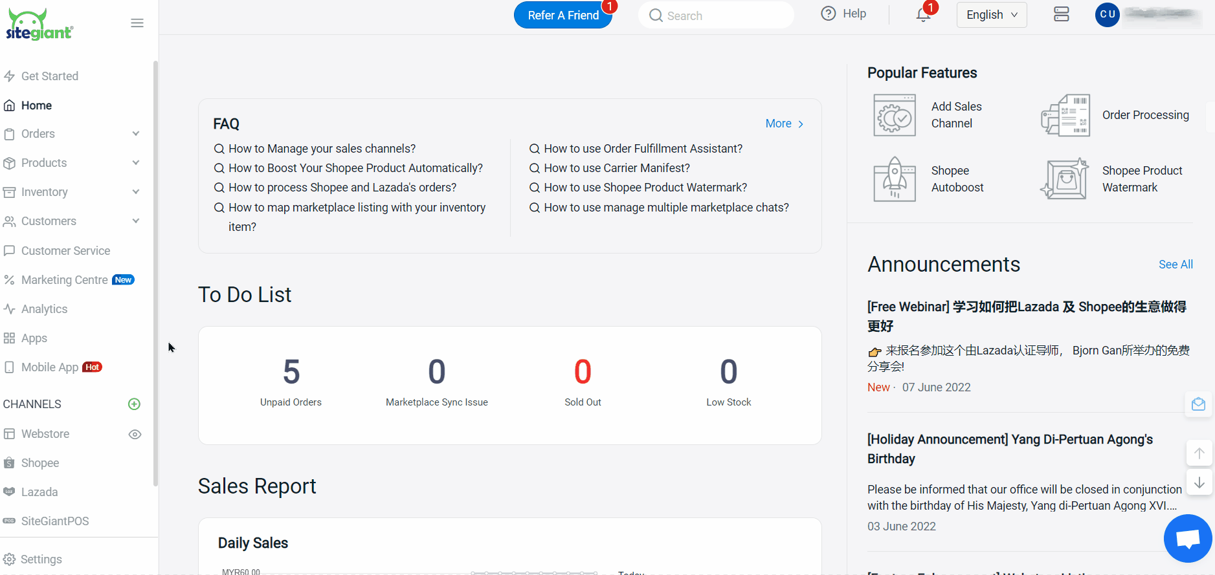
Task: Go to Home in sidebar
Action: coord(36,105)
